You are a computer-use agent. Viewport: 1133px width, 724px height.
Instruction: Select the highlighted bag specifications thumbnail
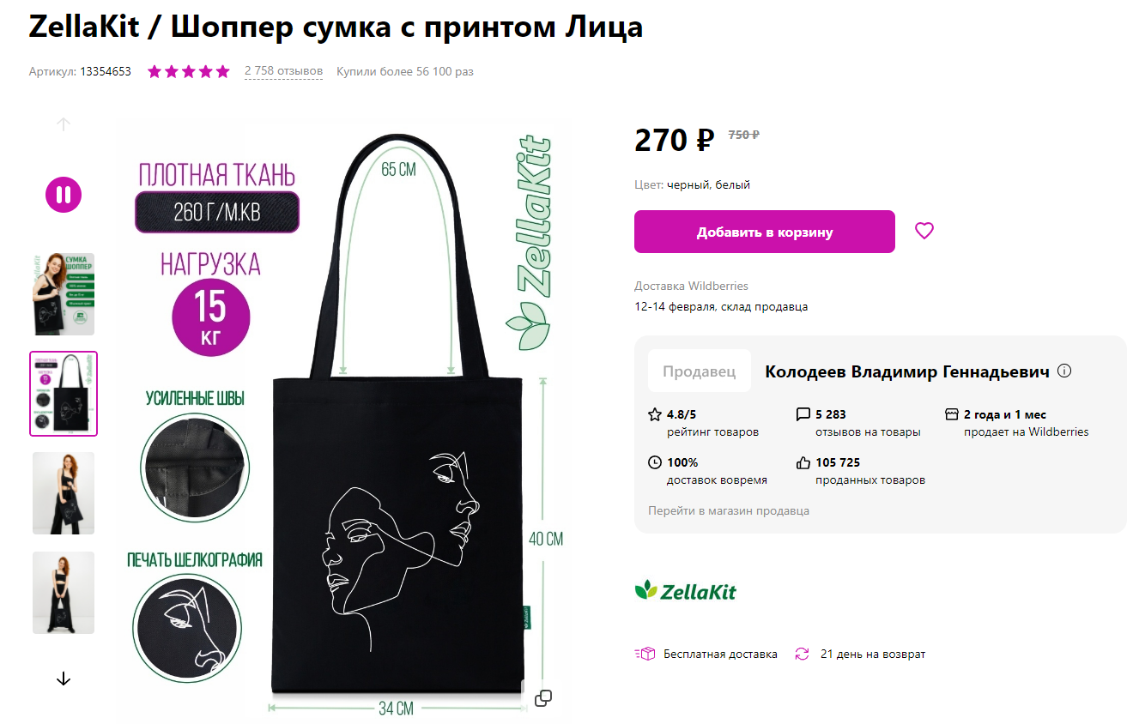[x=64, y=394]
